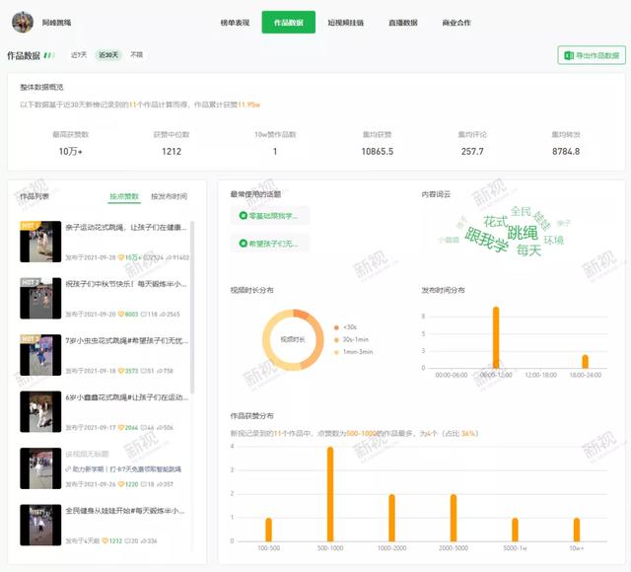Click the account avatar in the header

(23, 22)
